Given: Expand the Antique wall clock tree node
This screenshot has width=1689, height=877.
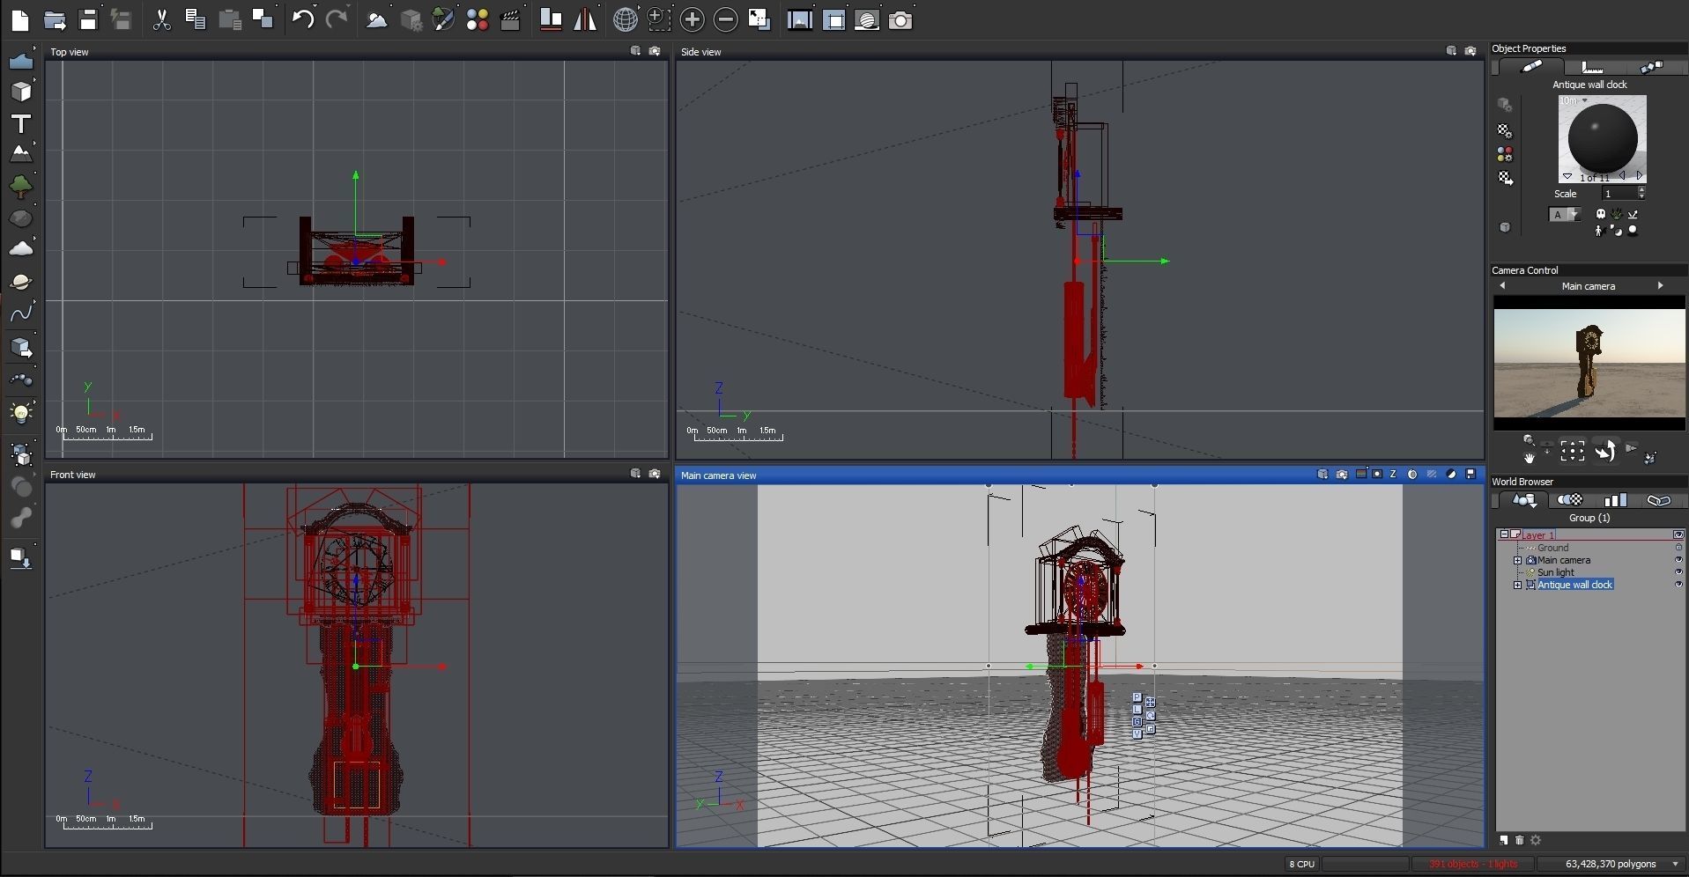Looking at the screenshot, I should tap(1517, 585).
